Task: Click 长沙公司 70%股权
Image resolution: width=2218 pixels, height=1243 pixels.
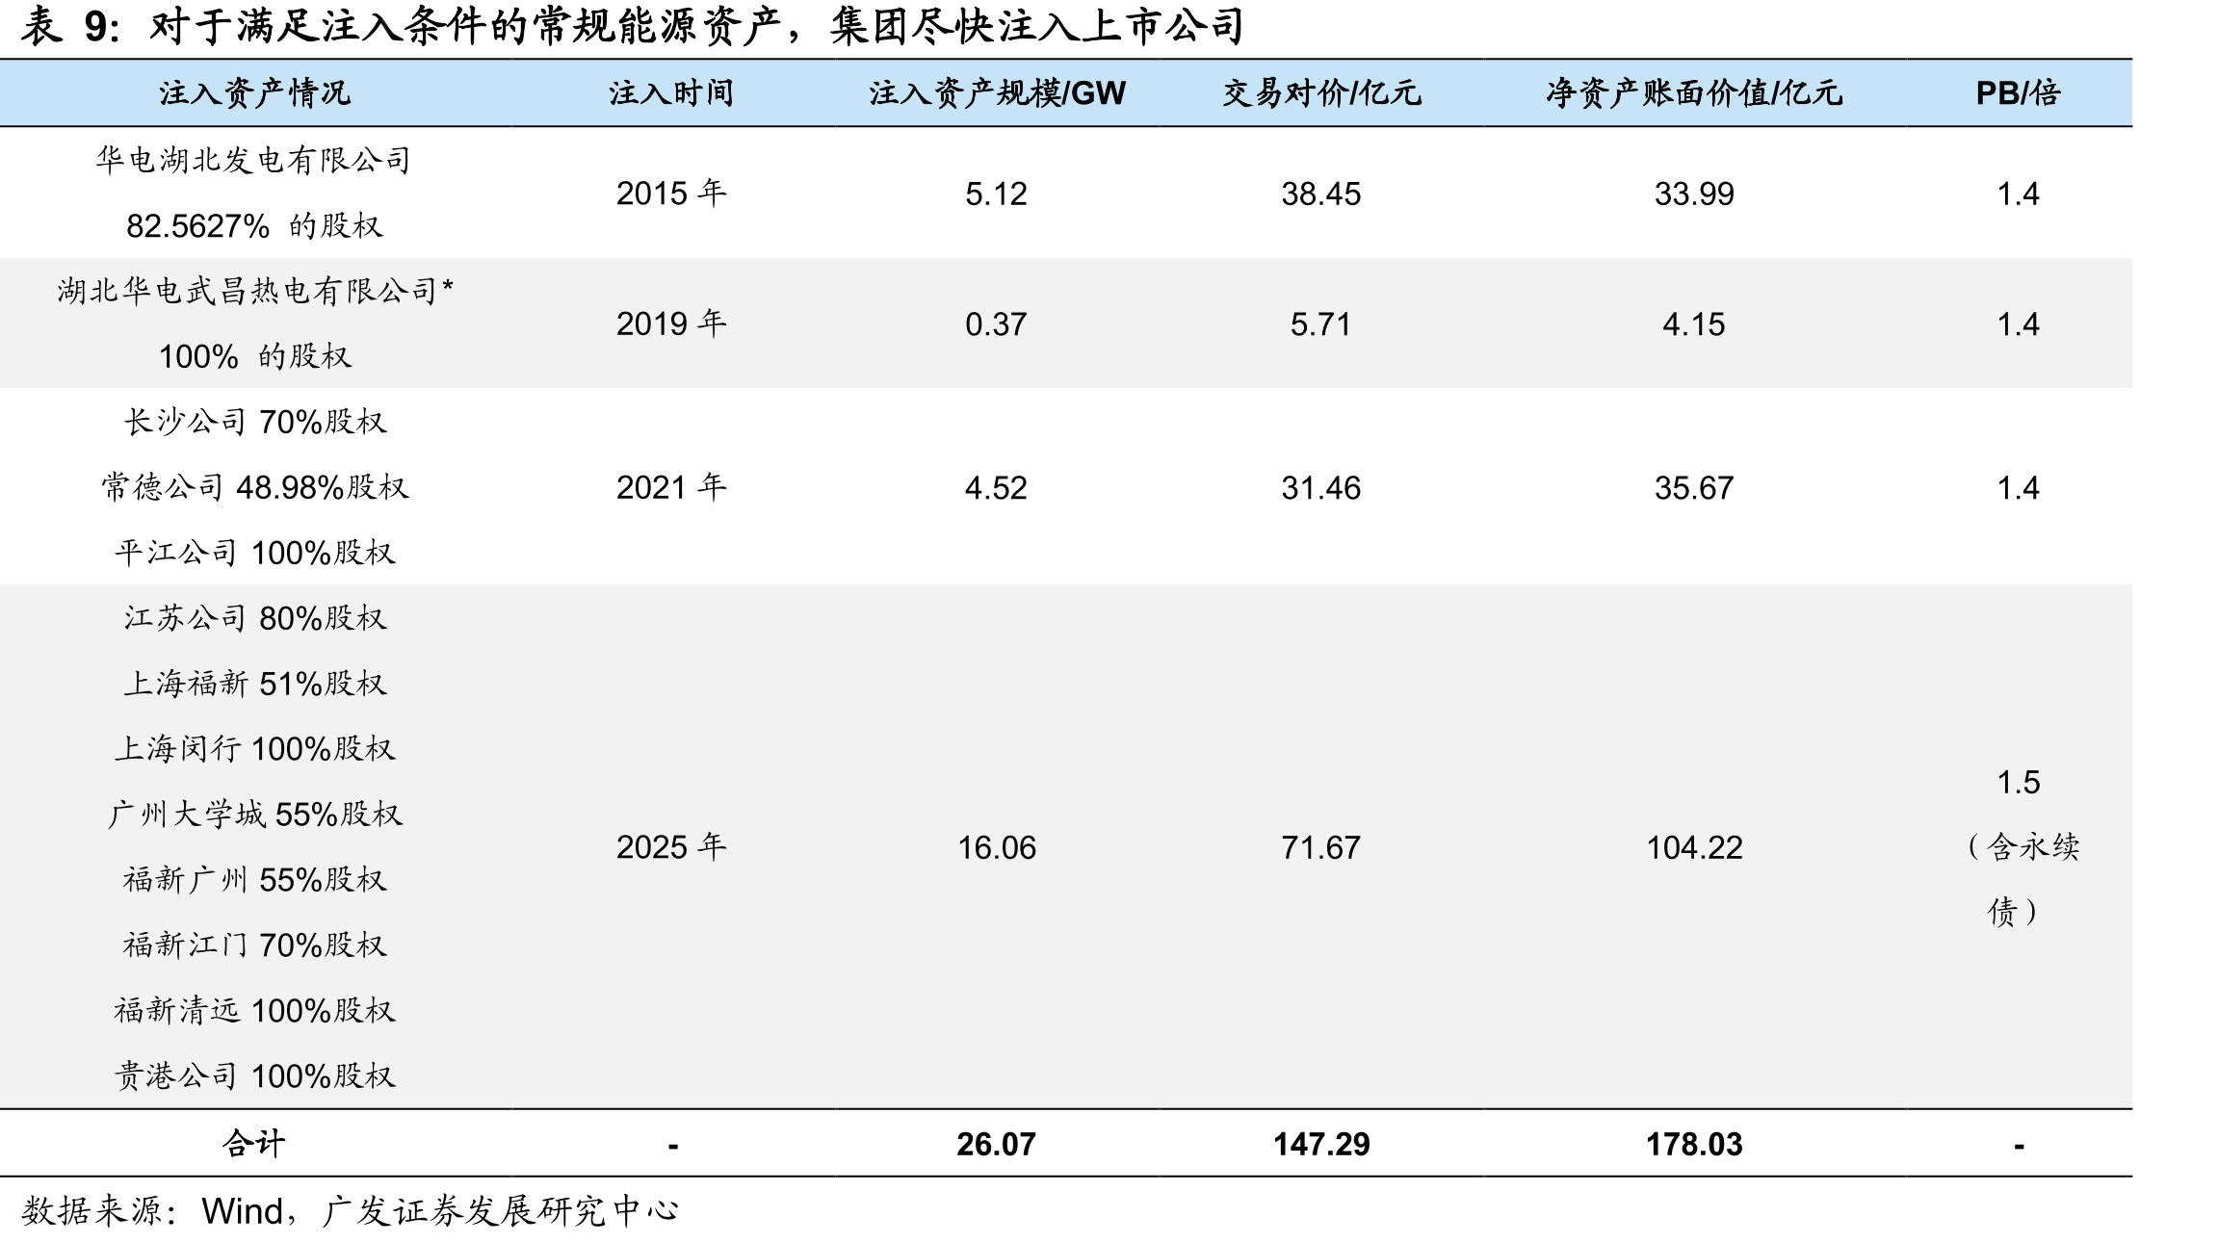Action: click(x=254, y=422)
